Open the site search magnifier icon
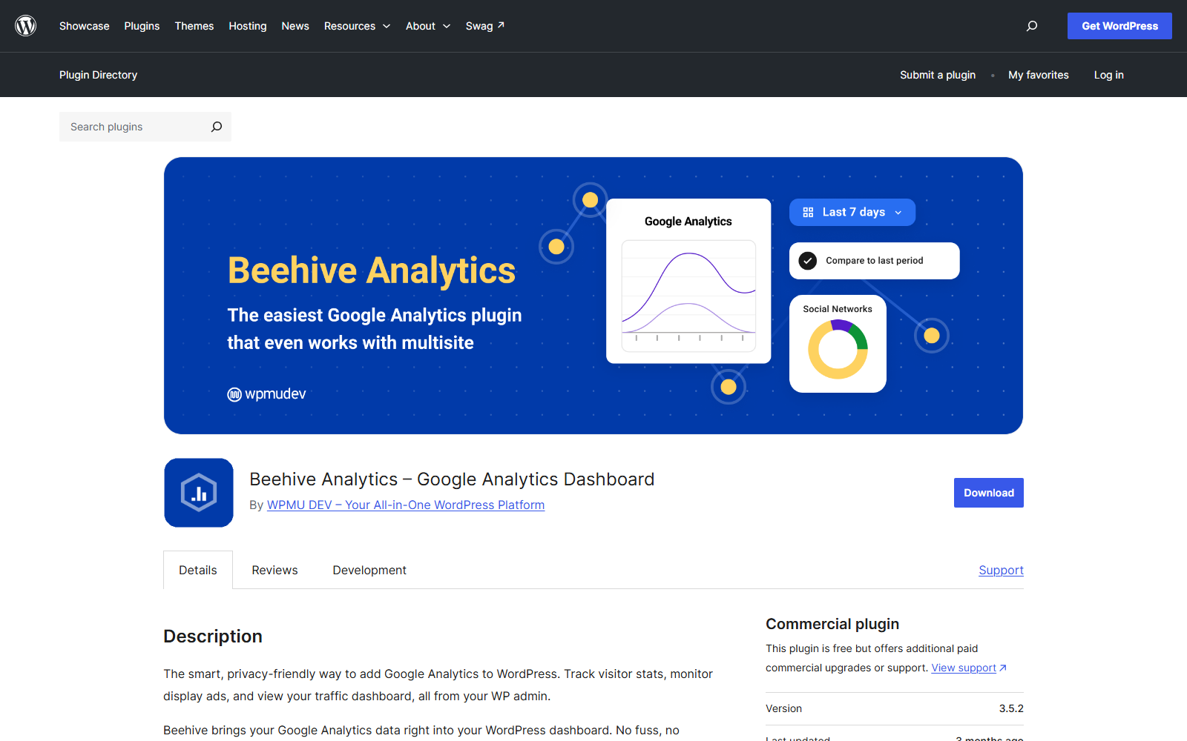Image resolution: width=1187 pixels, height=741 pixels. click(1031, 26)
